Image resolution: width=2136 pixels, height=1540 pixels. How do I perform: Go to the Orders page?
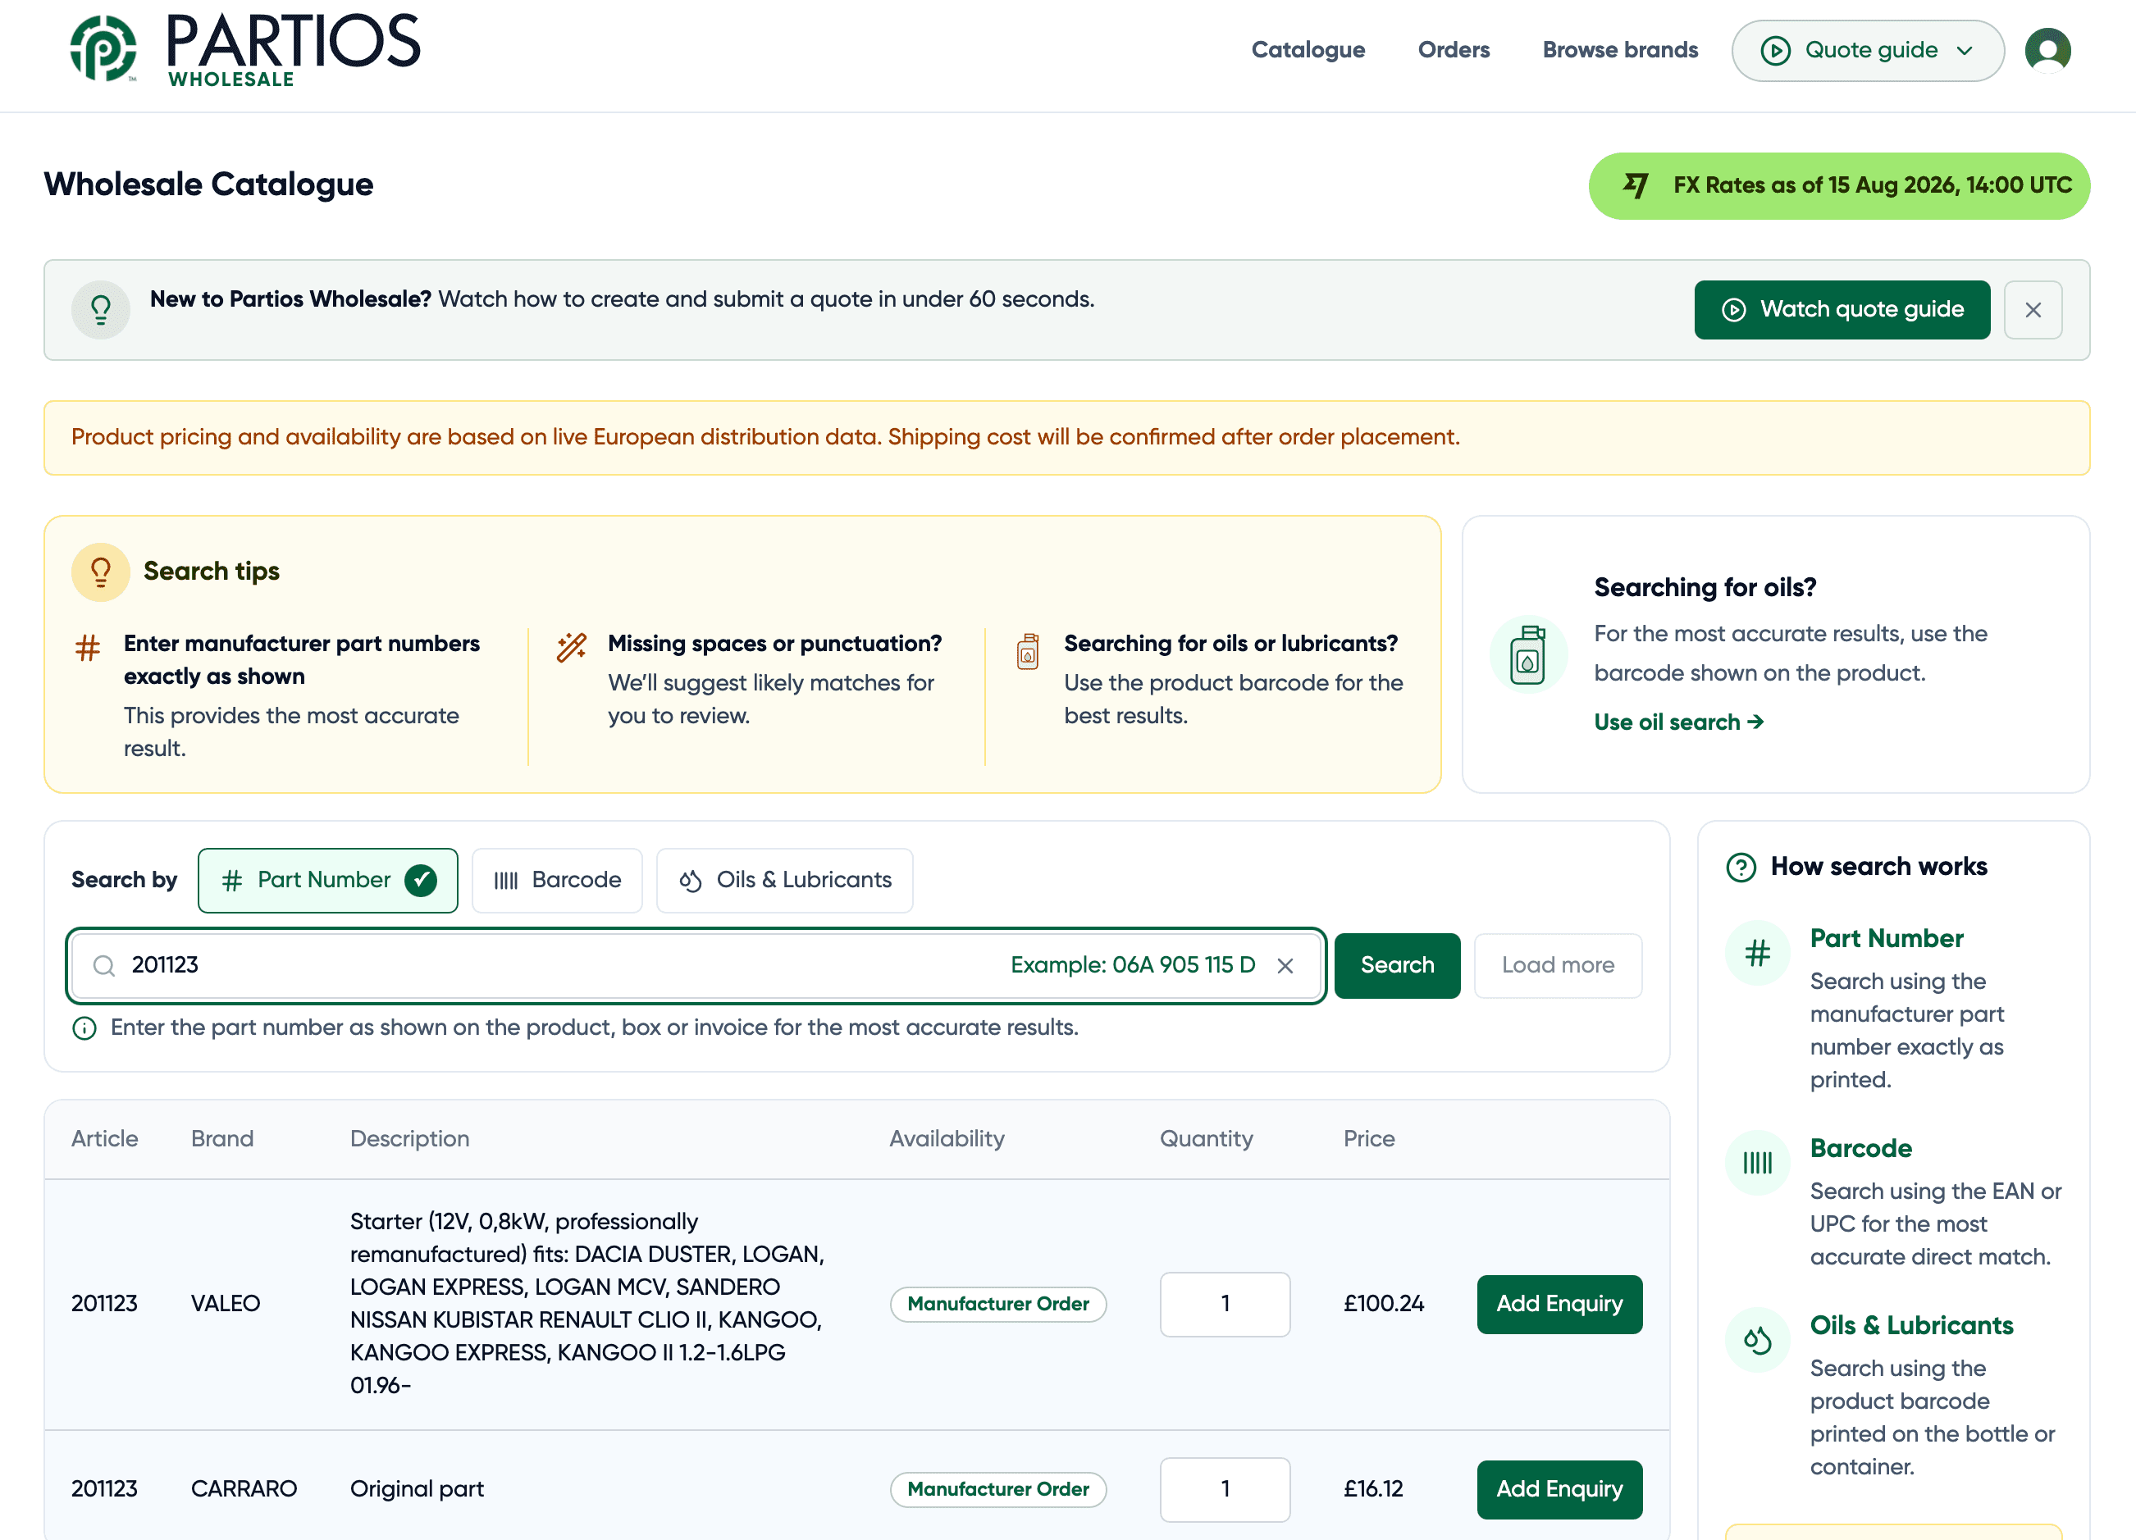click(1454, 50)
